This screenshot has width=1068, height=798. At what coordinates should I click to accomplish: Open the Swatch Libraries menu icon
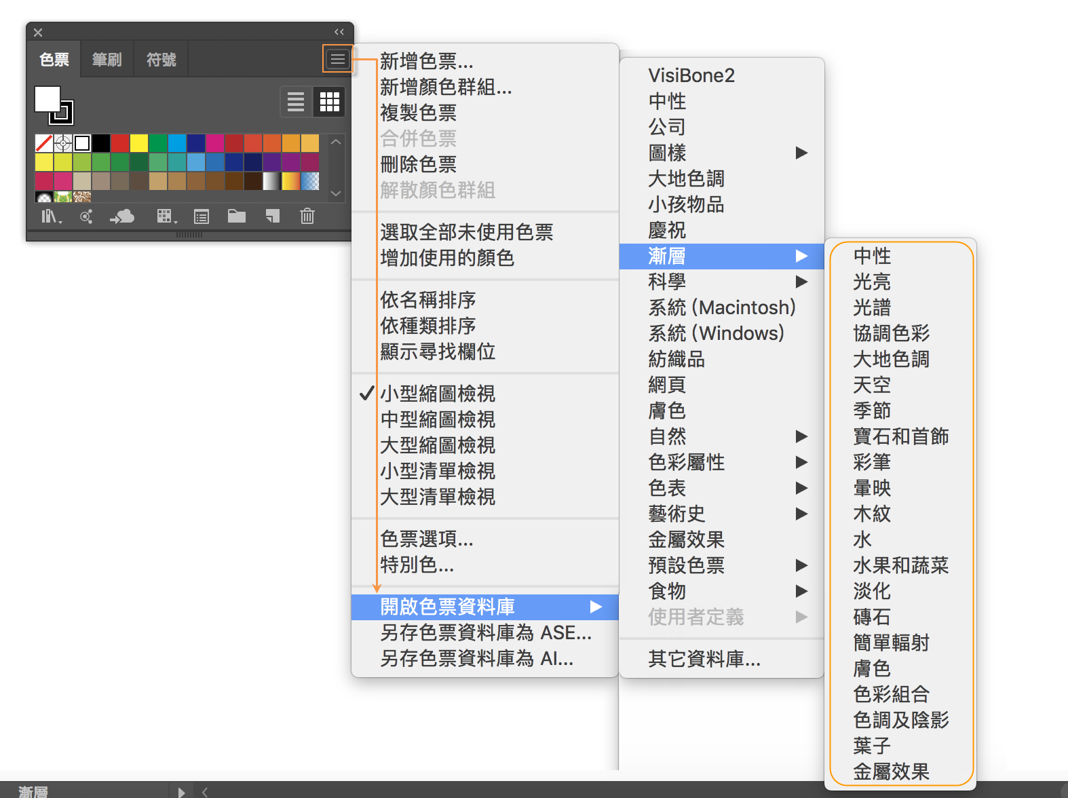tap(52, 216)
